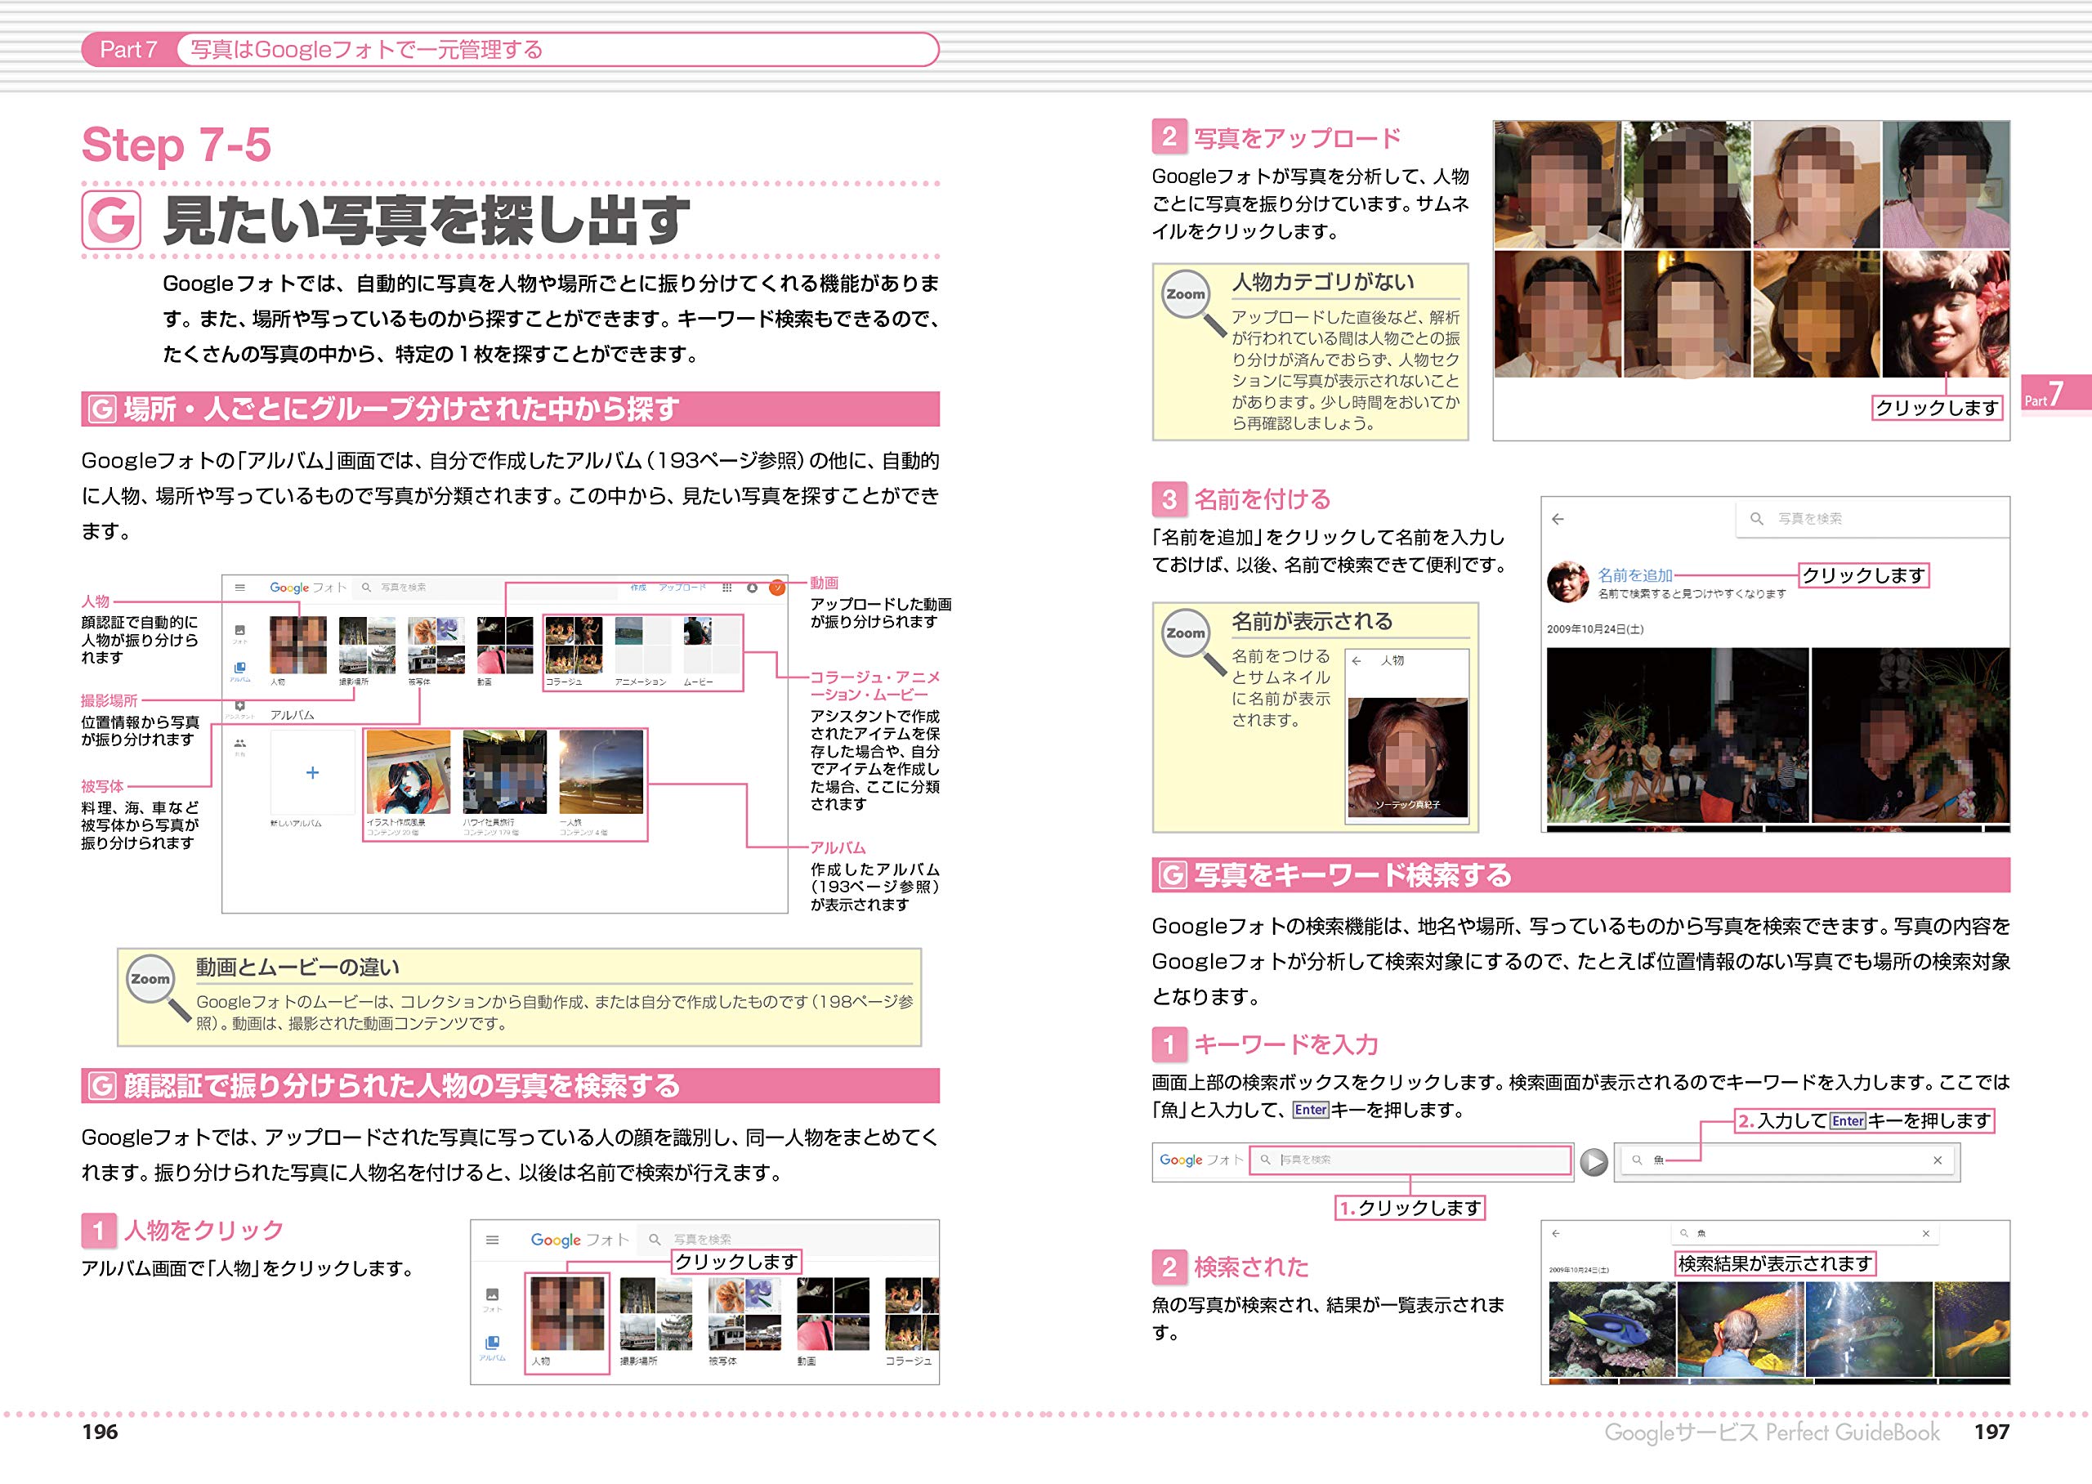Open the 共有 (Sharing) sidebar icon
Screen dimensions: 2092x1484
240,744
